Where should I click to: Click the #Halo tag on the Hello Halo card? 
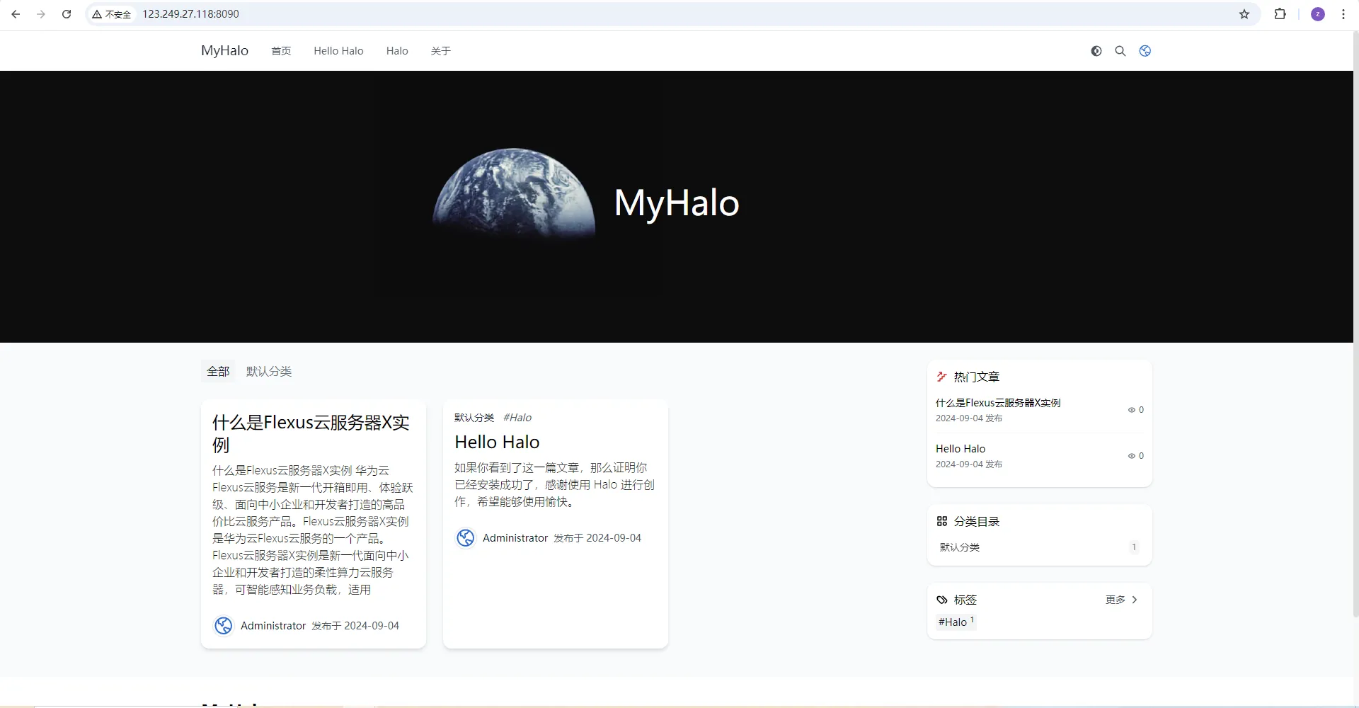point(517,418)
